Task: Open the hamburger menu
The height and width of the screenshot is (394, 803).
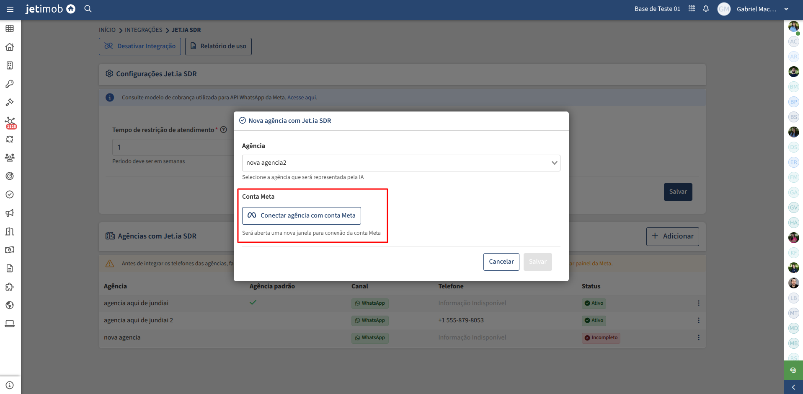Action: (x=10, y=9)
